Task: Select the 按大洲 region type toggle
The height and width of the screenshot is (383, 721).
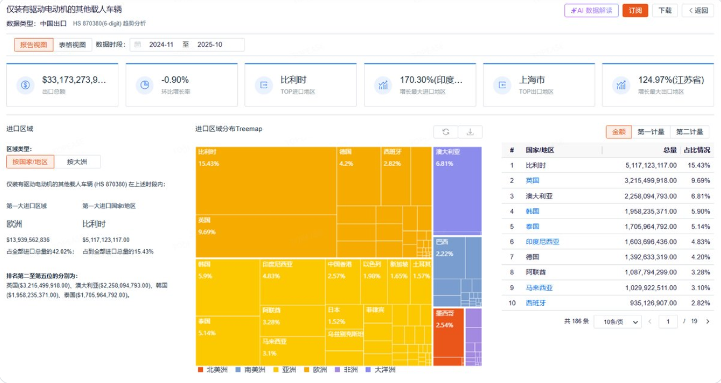Action: 78,162
